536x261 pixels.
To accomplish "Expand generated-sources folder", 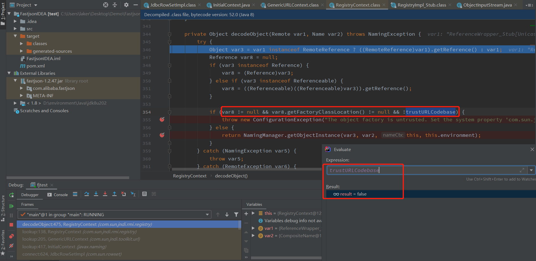I will click(x=22, y=51).
